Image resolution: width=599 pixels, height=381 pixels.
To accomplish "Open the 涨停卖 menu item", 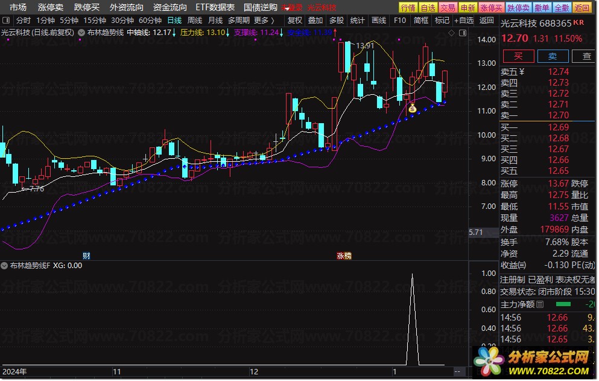I will (x=51, y=7).
